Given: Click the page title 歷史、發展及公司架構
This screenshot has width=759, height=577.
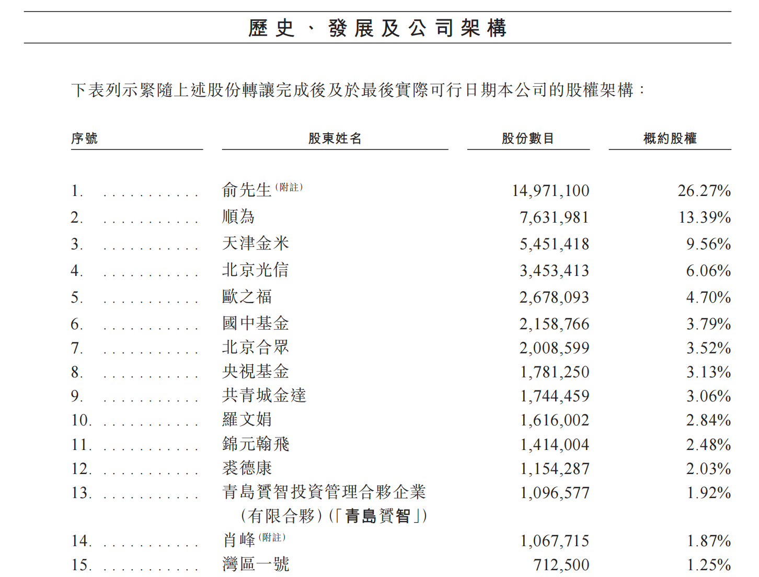Looking at the screenshot, I should [377, 28].
